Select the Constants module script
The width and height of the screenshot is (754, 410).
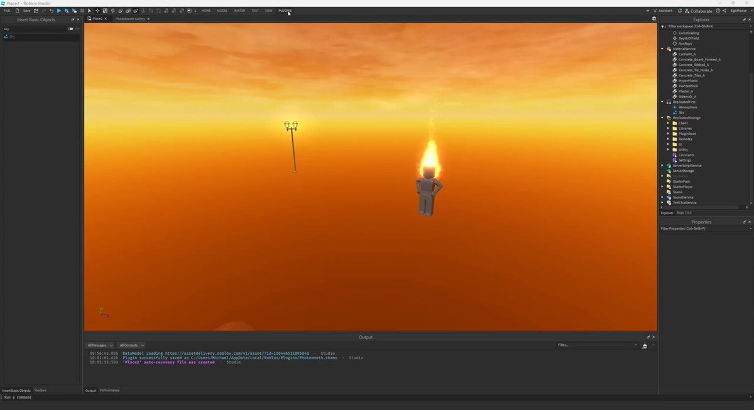tap(686, 154)
